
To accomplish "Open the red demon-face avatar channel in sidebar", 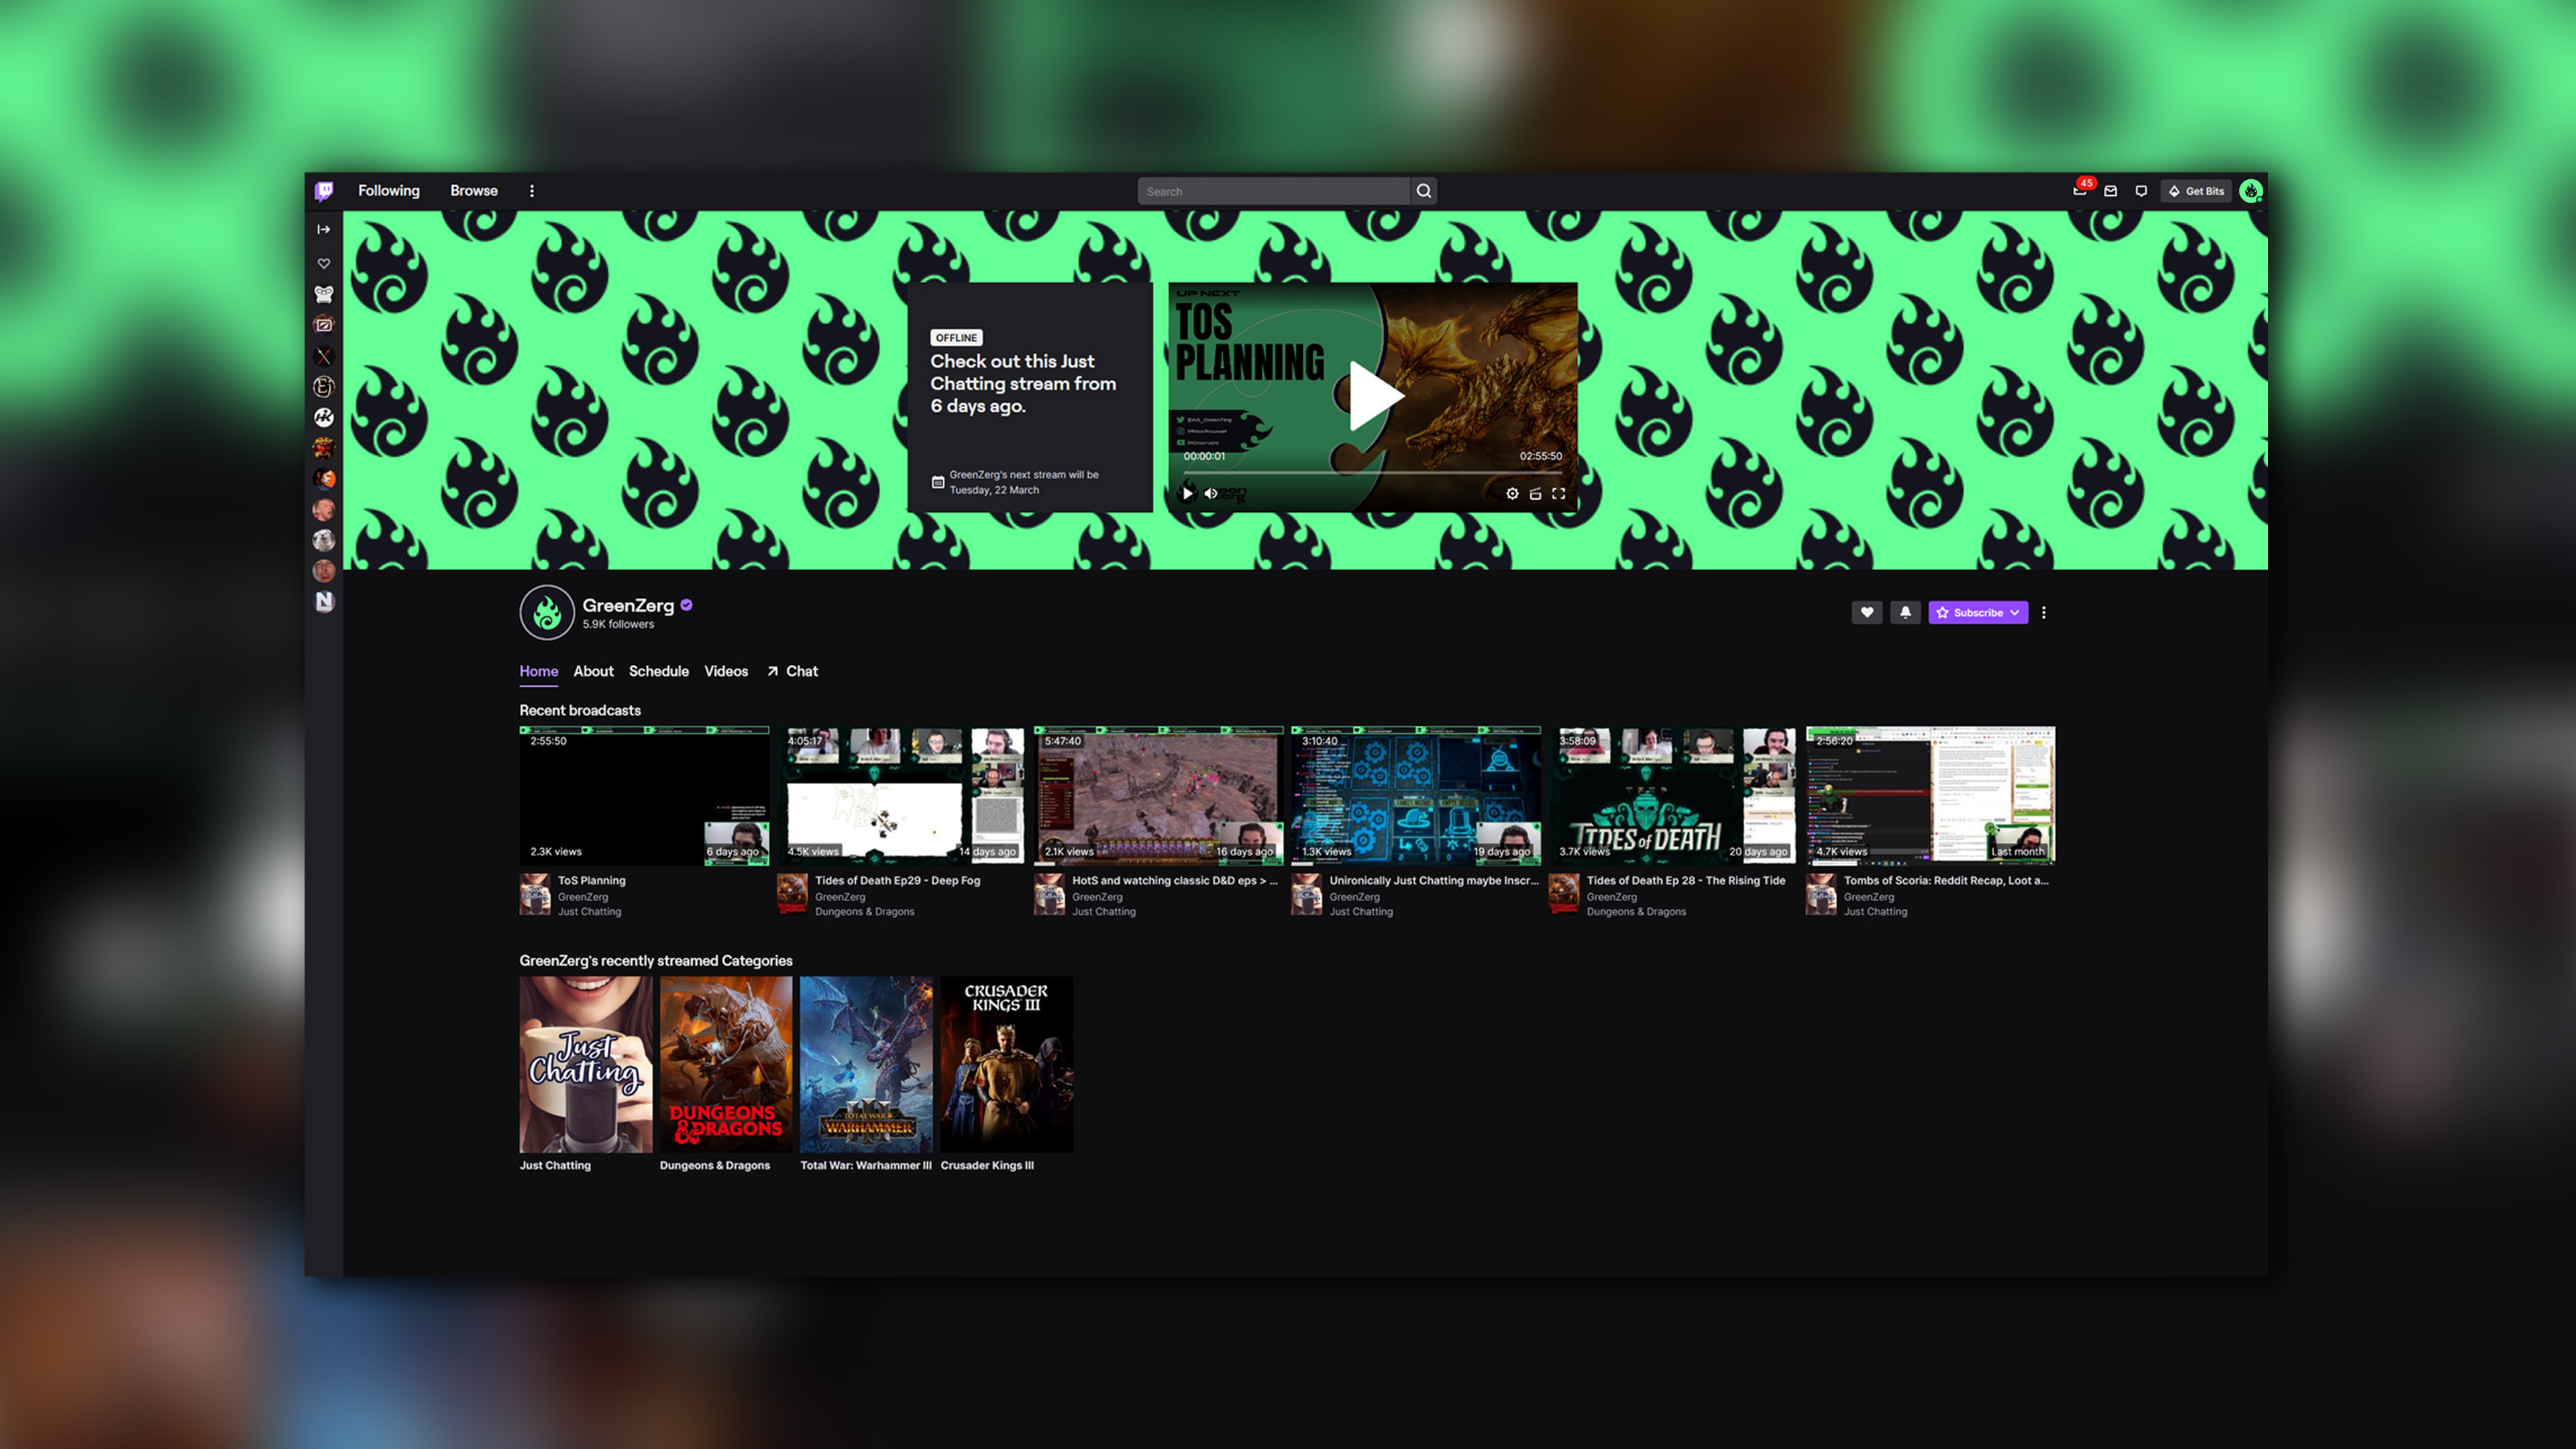I will (324, 448).
